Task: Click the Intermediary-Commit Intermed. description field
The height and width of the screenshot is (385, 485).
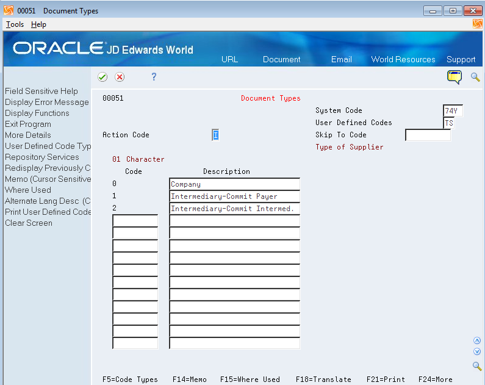Action: (x=235, y=209)
